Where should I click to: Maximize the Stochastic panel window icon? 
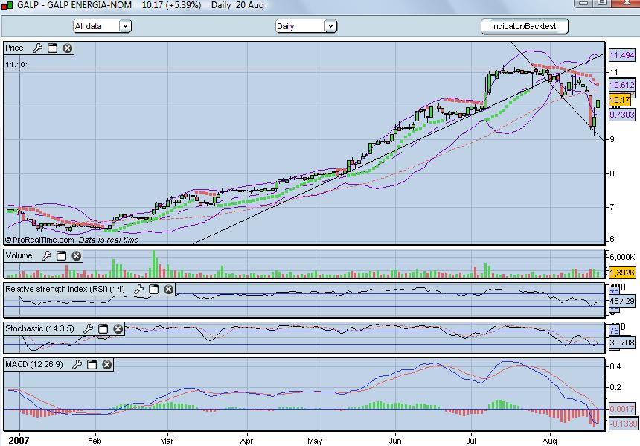pos(103,328)
